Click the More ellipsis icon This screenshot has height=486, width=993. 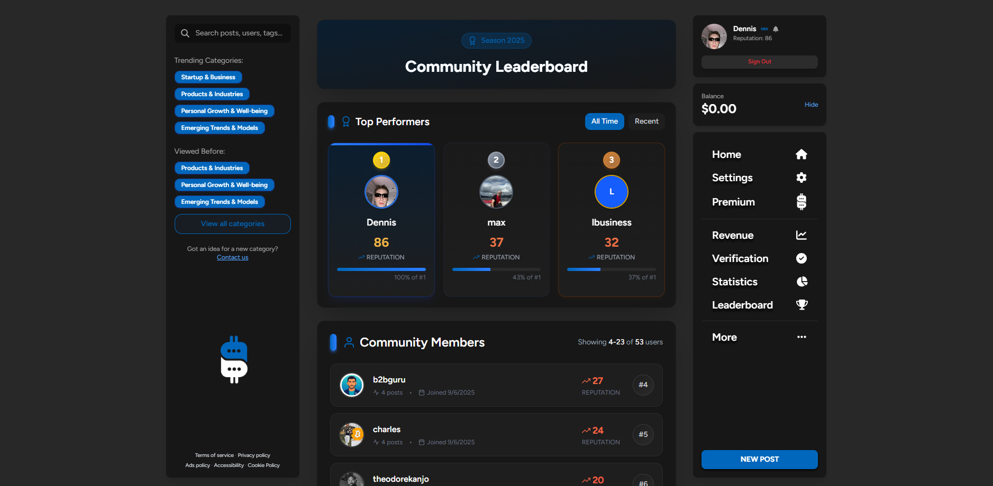(x=801, y=337)
